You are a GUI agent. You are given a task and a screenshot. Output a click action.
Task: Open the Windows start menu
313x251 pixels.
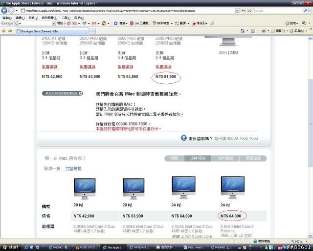coord(11,247)
